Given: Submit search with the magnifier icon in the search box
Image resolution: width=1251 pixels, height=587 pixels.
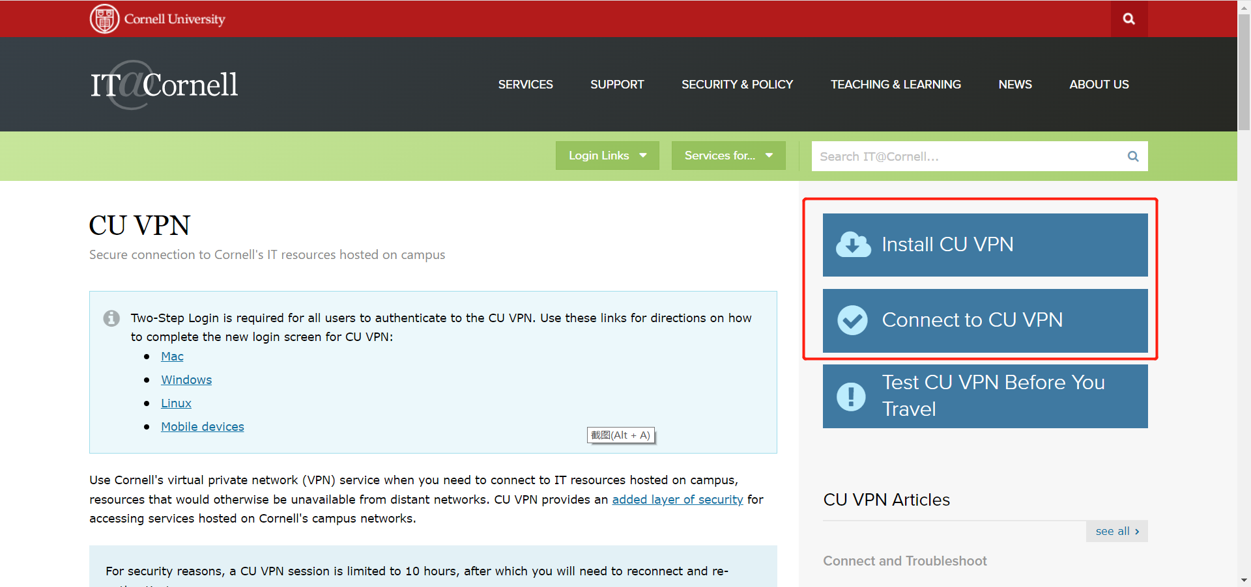Looking at the screenshot, I should pos(1133,156).
